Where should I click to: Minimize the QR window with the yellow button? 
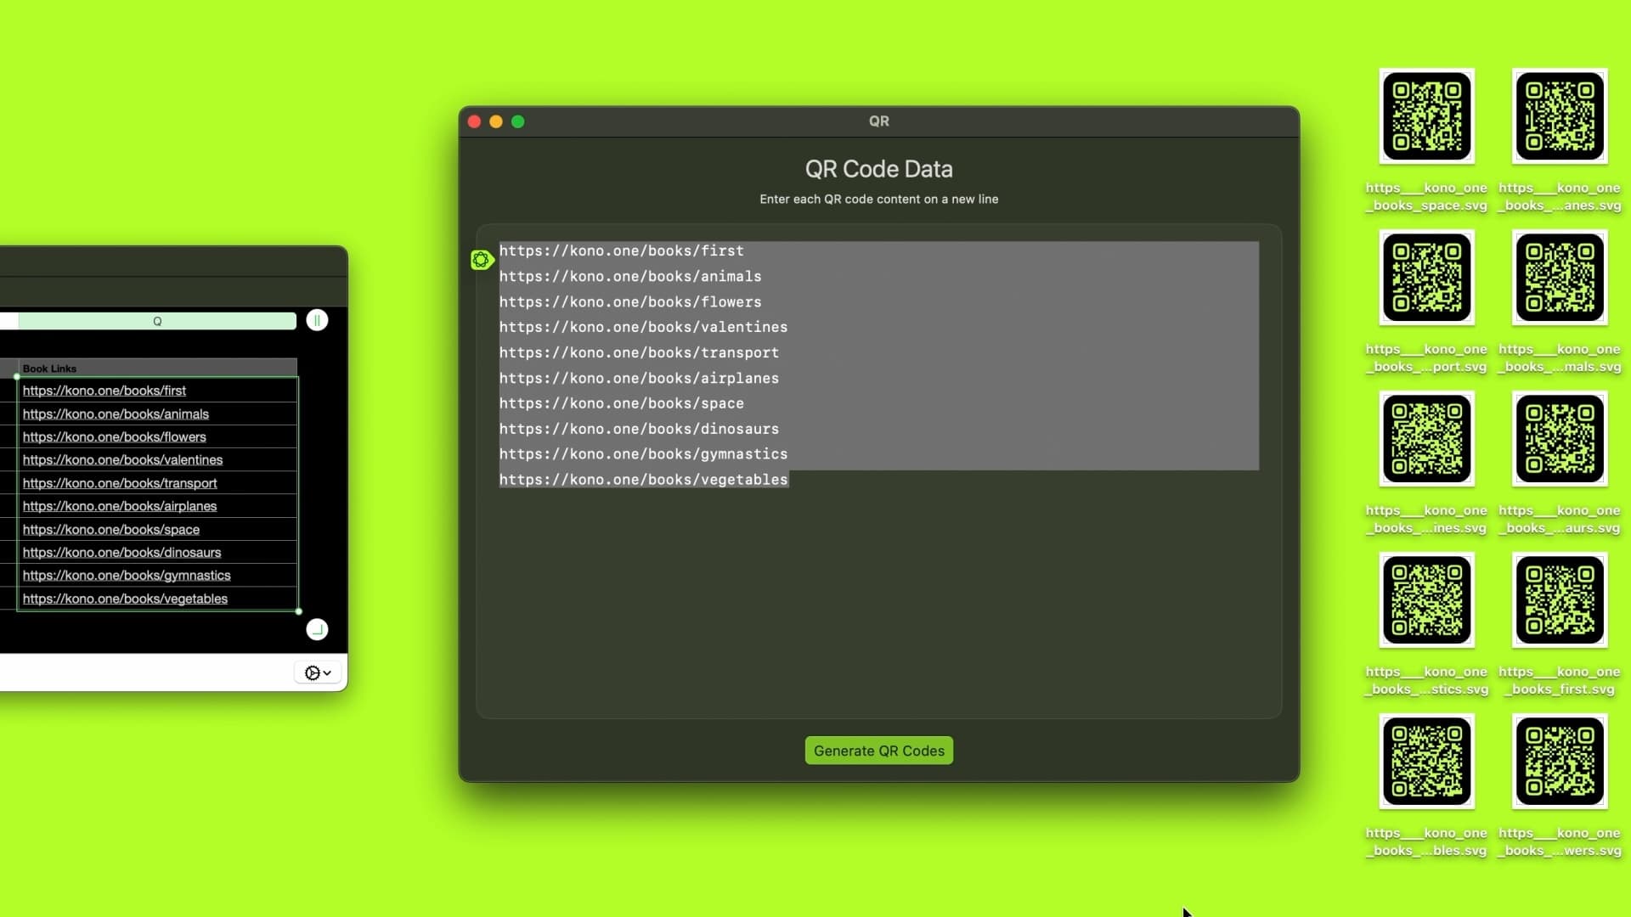pyautogui.click(x=496, y=121)
